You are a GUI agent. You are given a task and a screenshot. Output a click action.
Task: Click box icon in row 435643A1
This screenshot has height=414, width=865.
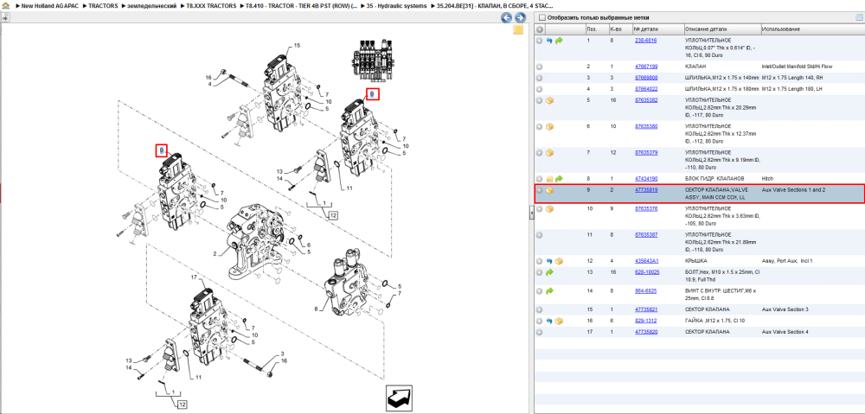click(x=559, y=261)
